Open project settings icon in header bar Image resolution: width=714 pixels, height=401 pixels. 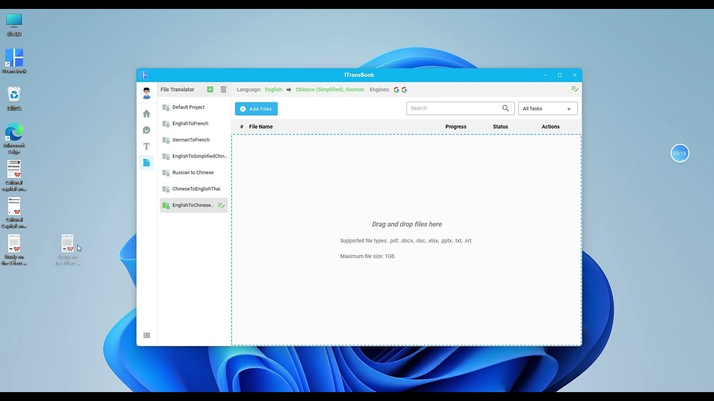(x=575, y=89)
